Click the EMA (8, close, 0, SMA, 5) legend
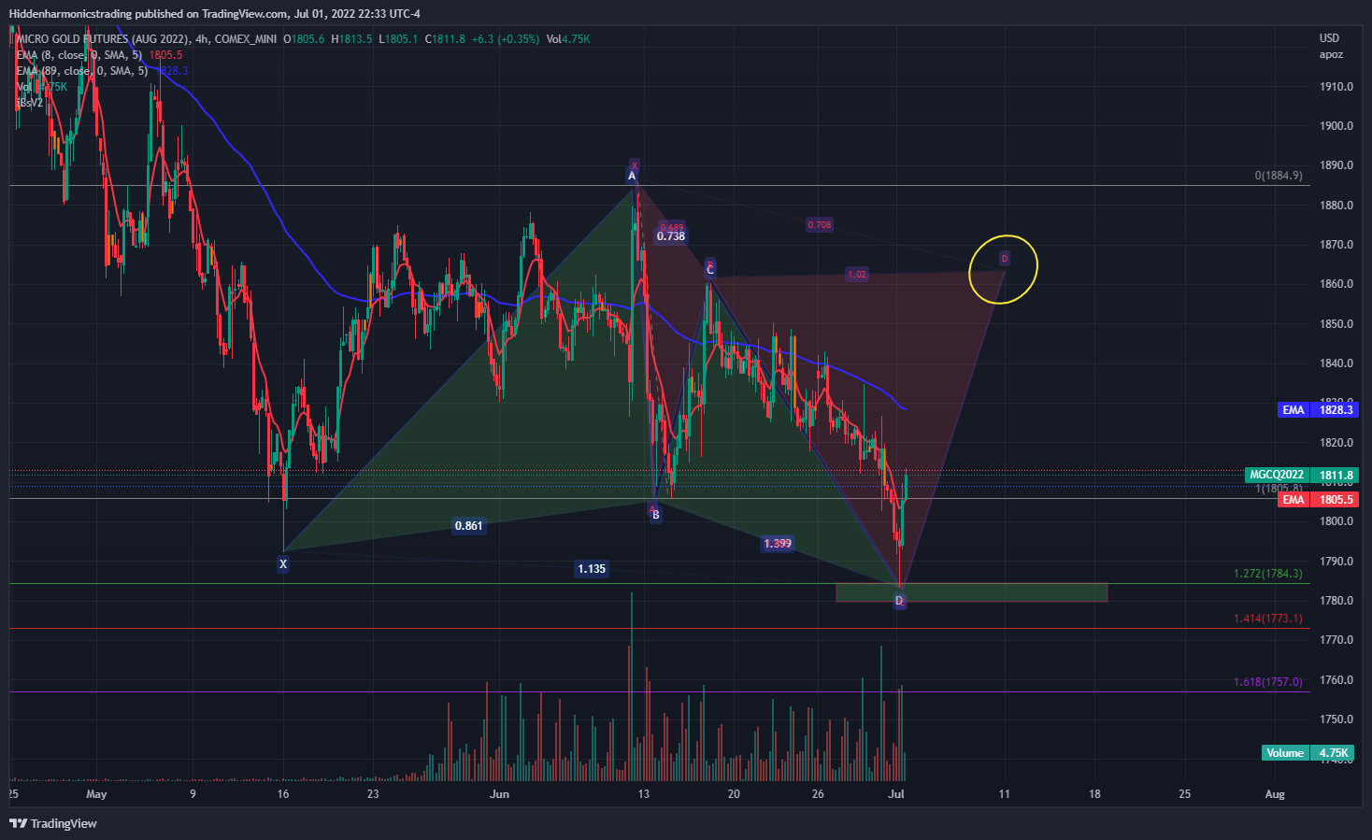The image size is (1372, 840). tap(79, 55)
